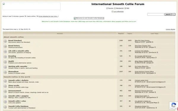
Task: Click the Photoalbum forum status icon
Action: 5,73
